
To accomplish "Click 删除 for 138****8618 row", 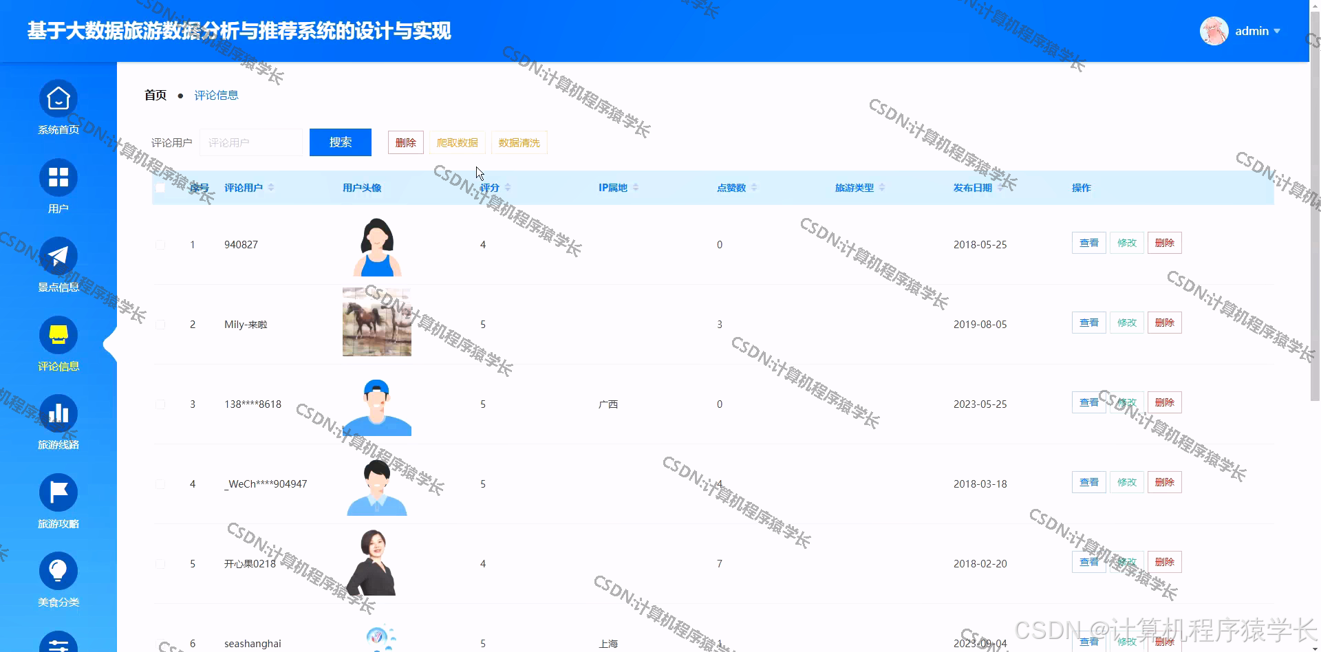I will [1165, 402].
